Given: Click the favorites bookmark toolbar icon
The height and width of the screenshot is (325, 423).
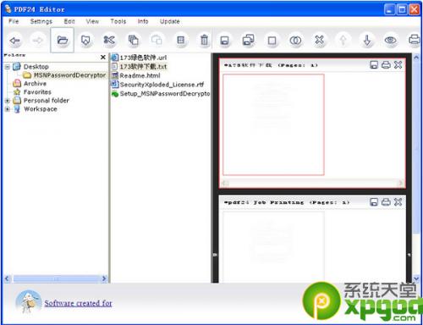Looking at the screenshot, I should [x=85, y=41].
